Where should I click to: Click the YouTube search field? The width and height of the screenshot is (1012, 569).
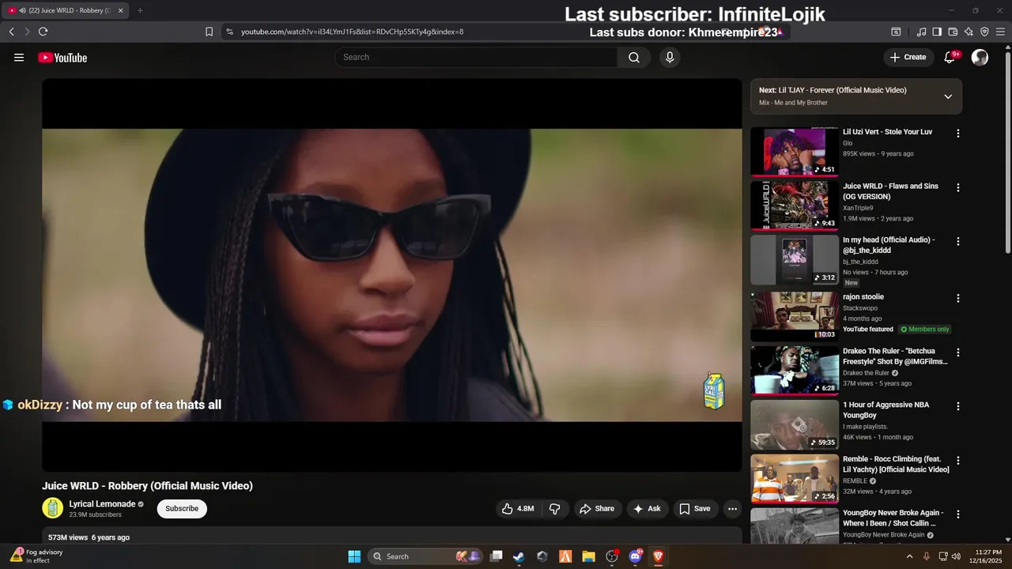click(476, 57)
